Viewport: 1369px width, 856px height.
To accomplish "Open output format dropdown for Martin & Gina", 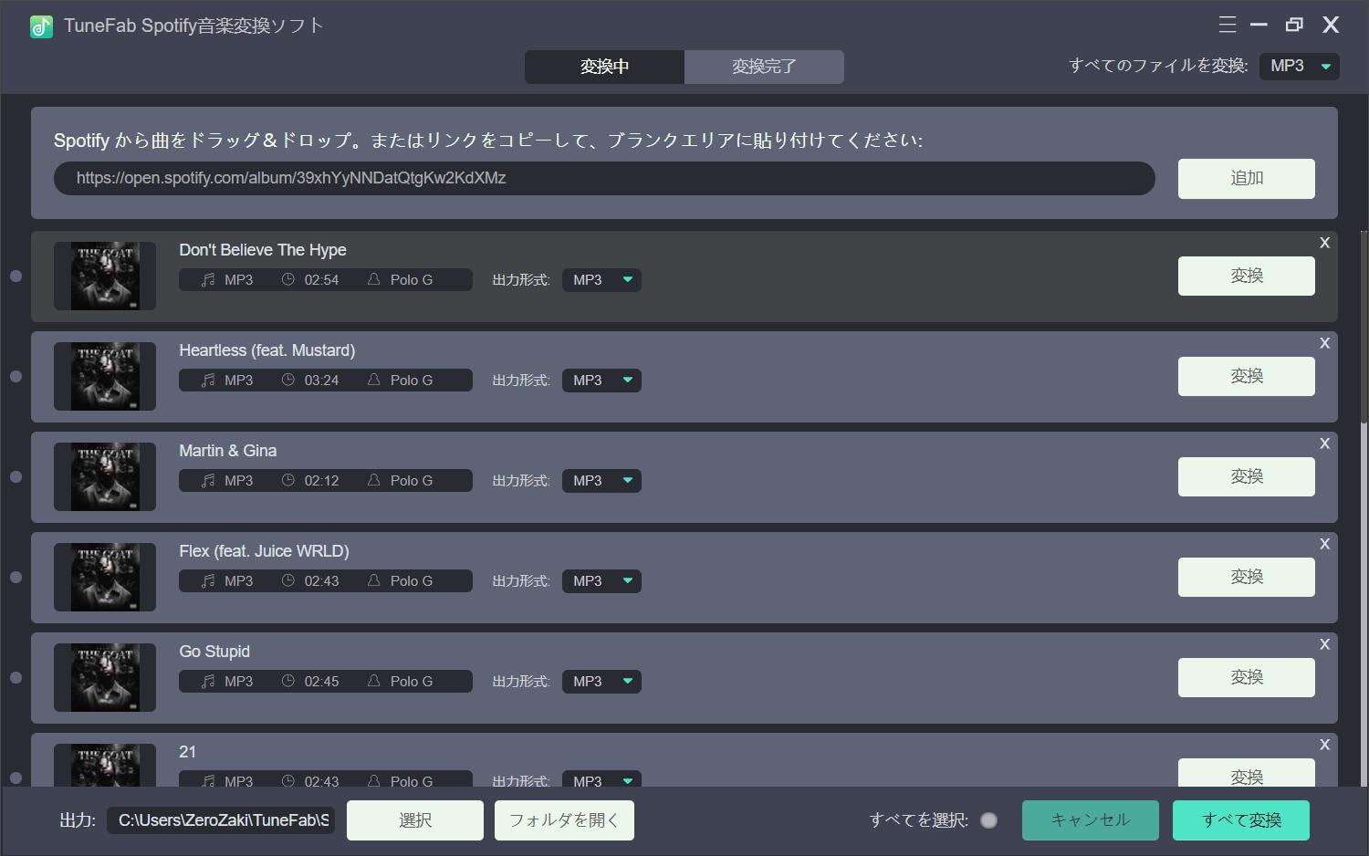I will pos(601,481).
